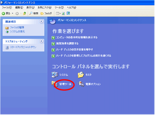Click the 管理ツール label
The height and width of the screenshot is (115, 155).
tap(65, 84)
